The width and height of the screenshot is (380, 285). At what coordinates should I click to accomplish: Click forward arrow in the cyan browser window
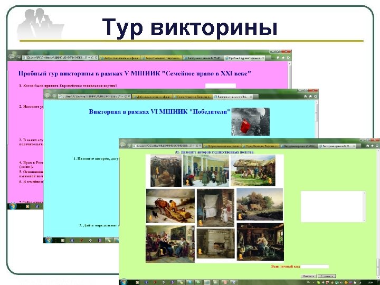pyautogui.click(x=54, y=96)
